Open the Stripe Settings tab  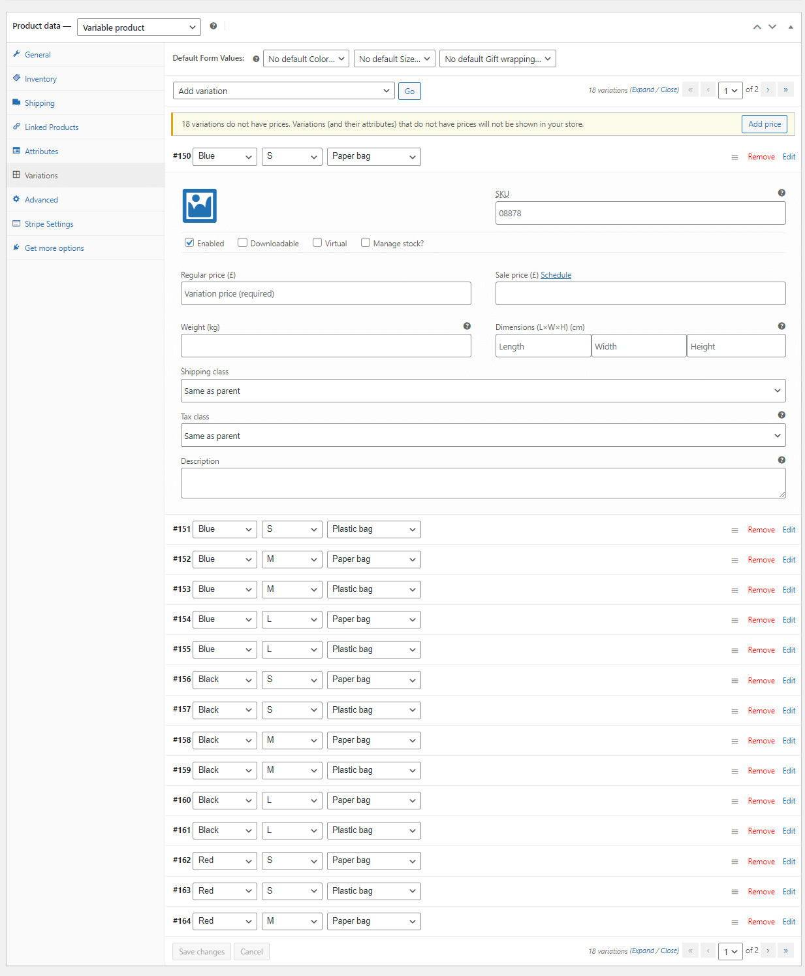(49, 224)
